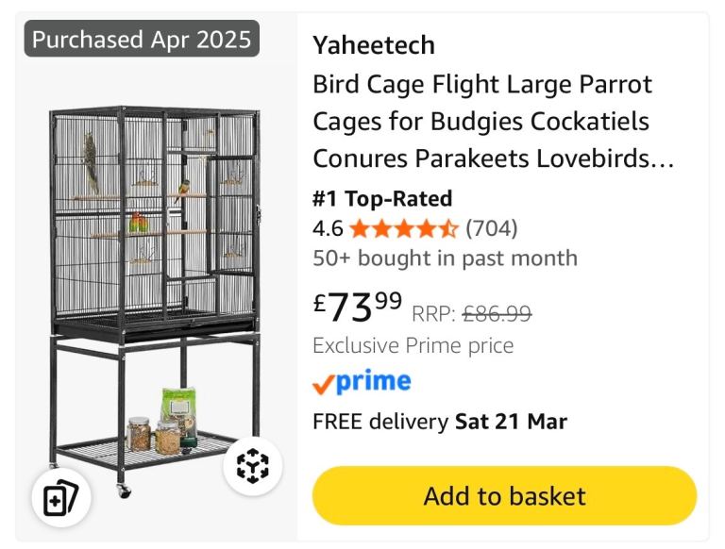Click the Prime logo checkmark
The height and width of the screenshot is (549, 725).
323,383
